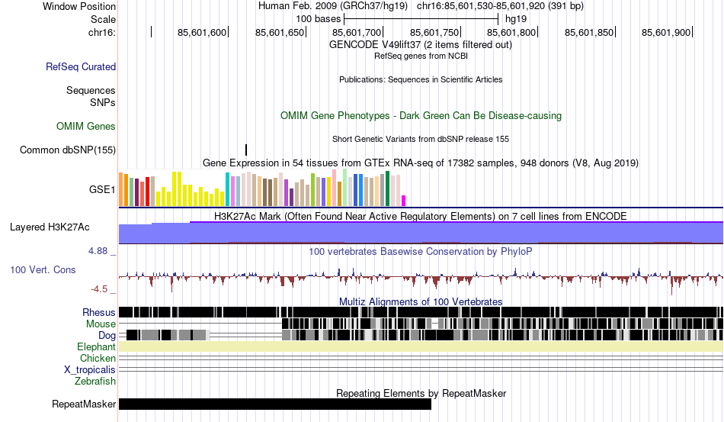724x422 pixels.
Task: Click the chr16:85,601,530-85,601,920 position text
Action: click(500, 6)
